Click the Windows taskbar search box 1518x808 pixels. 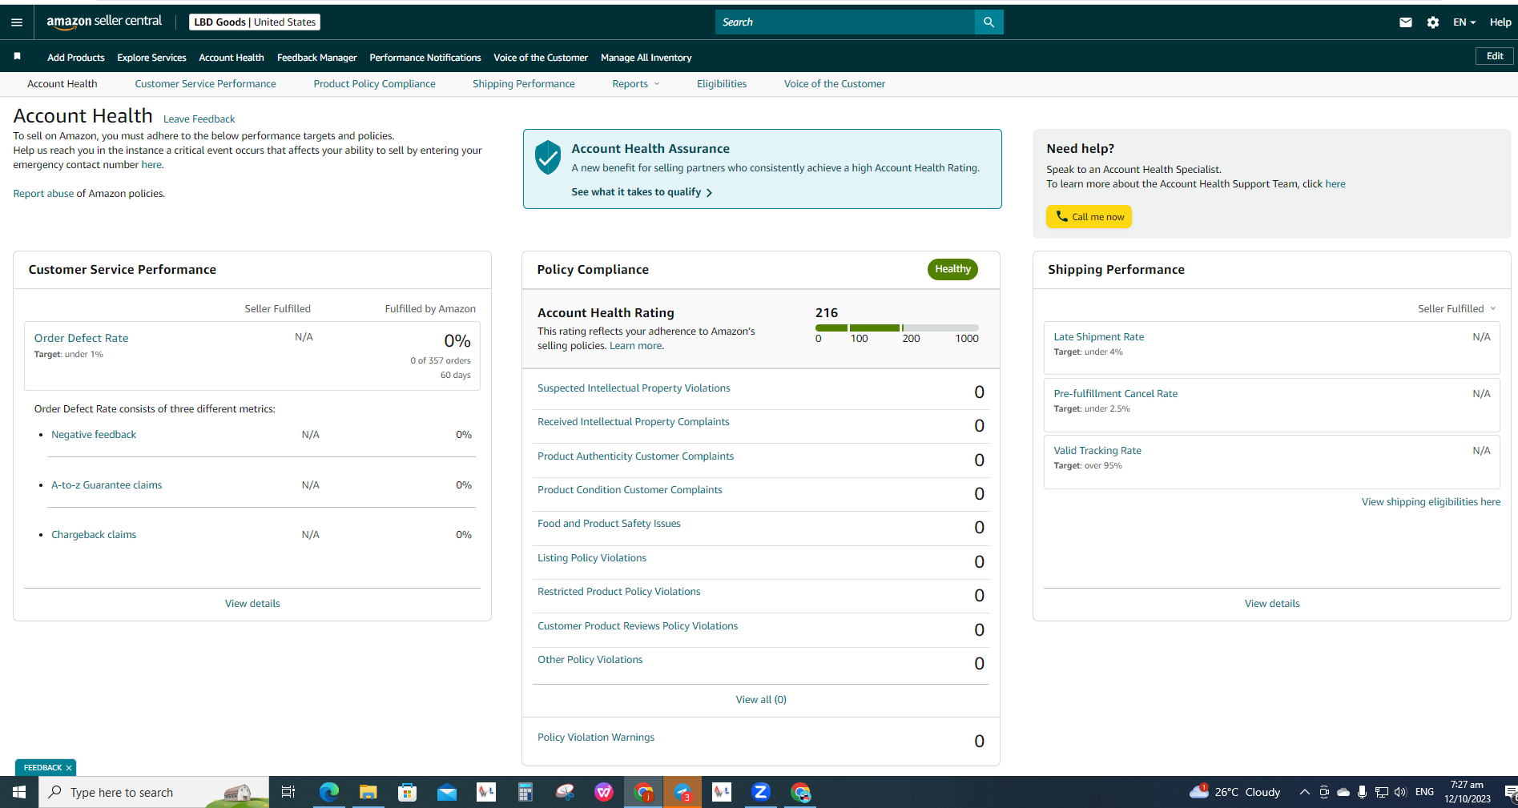coord(154,792)
